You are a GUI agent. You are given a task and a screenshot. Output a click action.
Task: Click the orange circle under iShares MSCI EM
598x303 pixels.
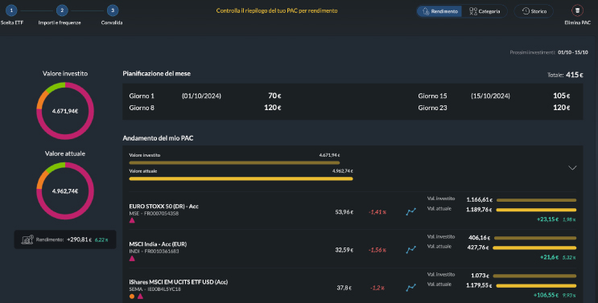click(x=132, y=296)
